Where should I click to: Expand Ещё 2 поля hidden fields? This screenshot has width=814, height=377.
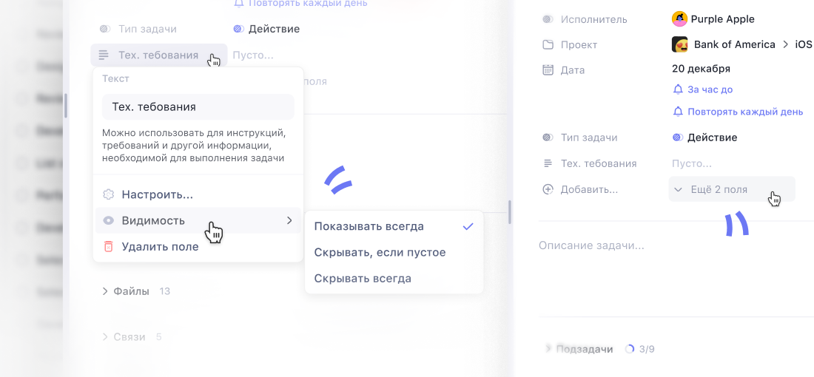(731, 189)
